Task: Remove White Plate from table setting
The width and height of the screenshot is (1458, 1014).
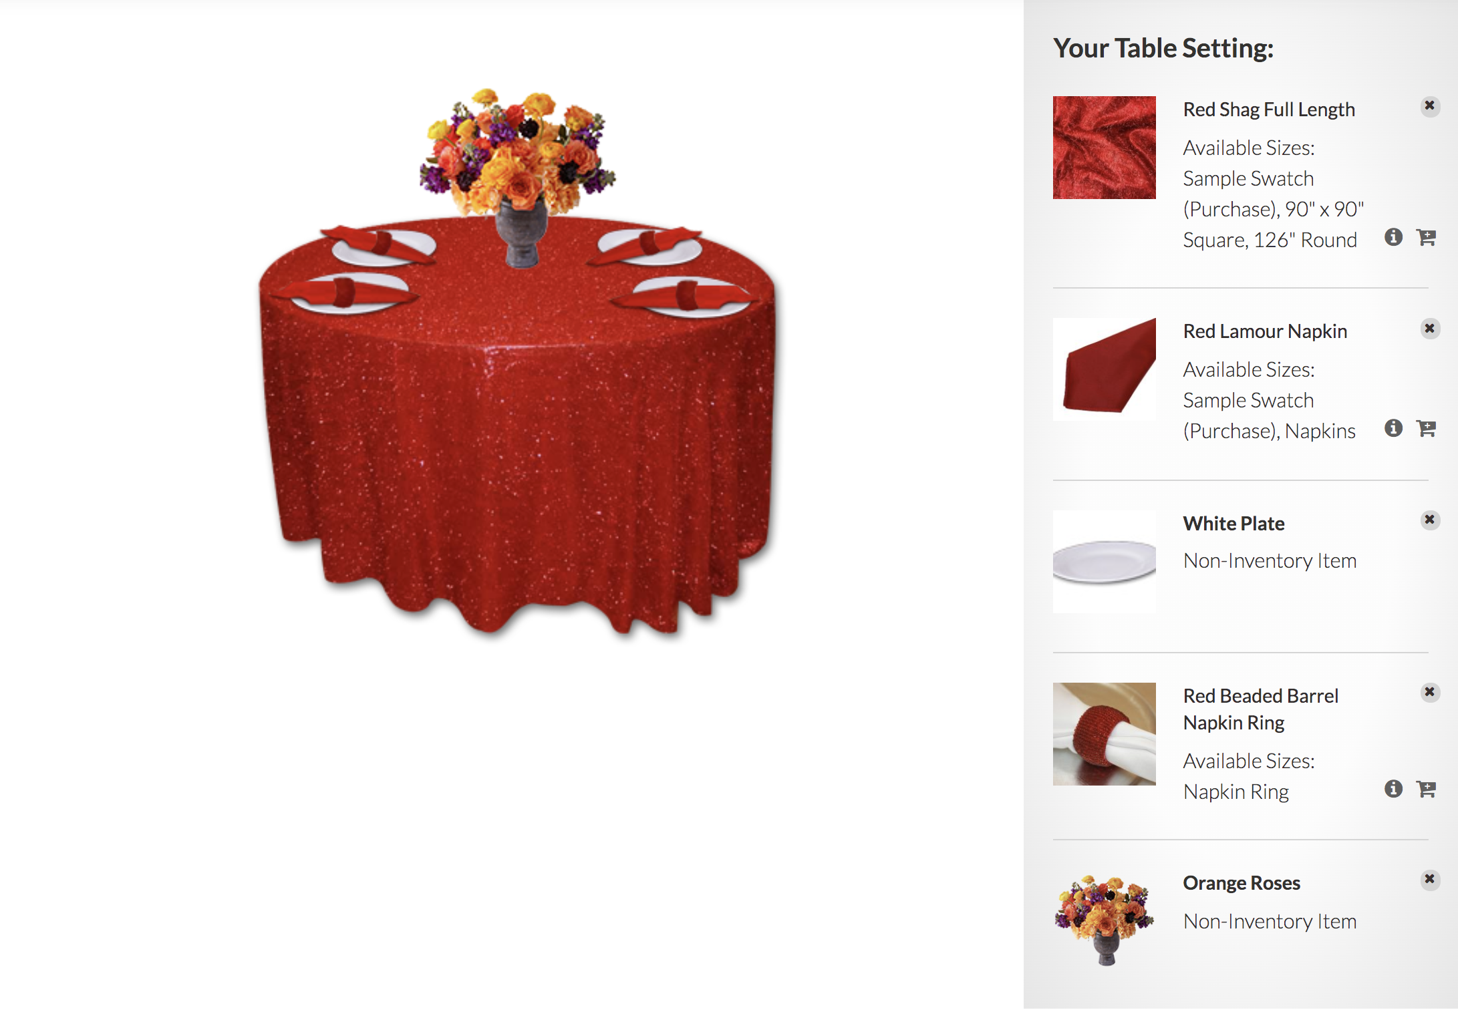Action: pyautogui.click(x=1429, y=520)
